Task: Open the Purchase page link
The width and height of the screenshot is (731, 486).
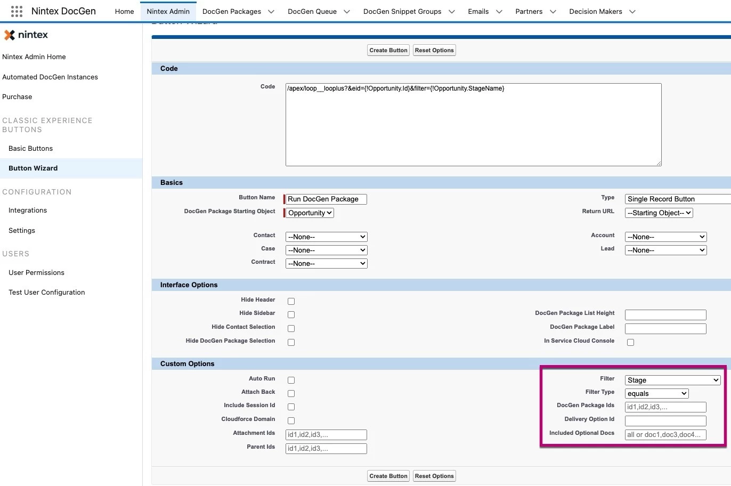Action: (x=17, y=96)
